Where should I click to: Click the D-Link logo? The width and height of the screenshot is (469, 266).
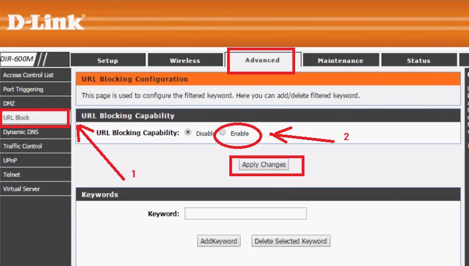(46, 22)
